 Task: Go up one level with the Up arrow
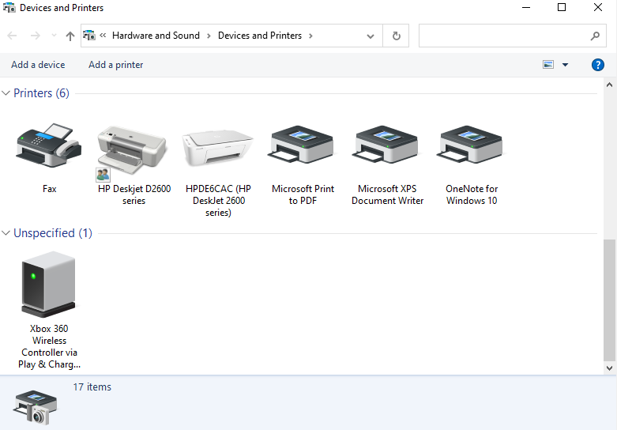(70, 36)
